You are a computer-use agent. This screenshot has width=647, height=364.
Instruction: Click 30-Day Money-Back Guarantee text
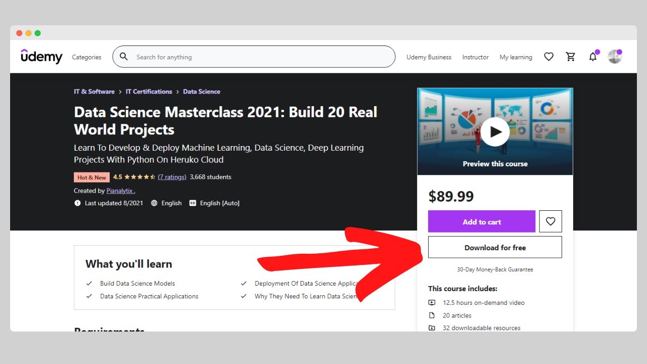[x=495, y=269]
